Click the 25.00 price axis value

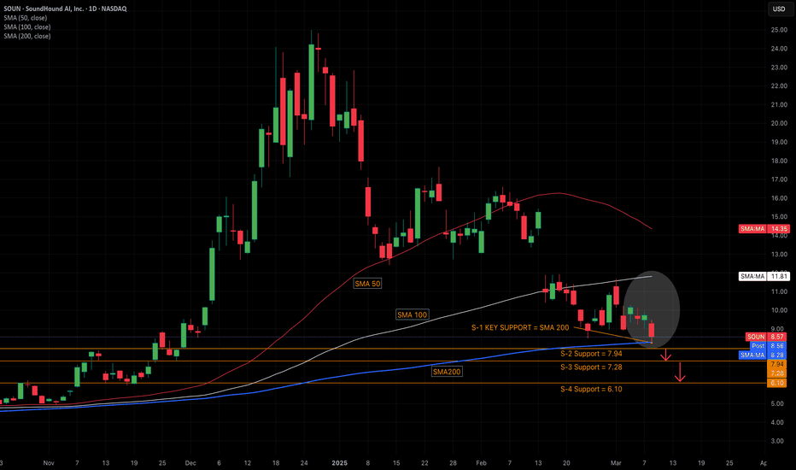(779, 30)
